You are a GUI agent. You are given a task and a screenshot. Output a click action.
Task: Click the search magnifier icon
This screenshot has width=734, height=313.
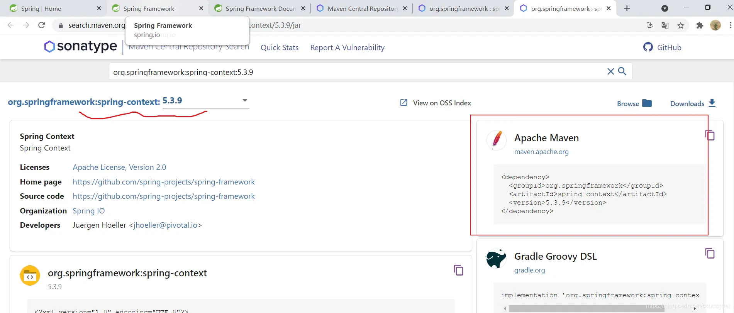coord(622,71)
